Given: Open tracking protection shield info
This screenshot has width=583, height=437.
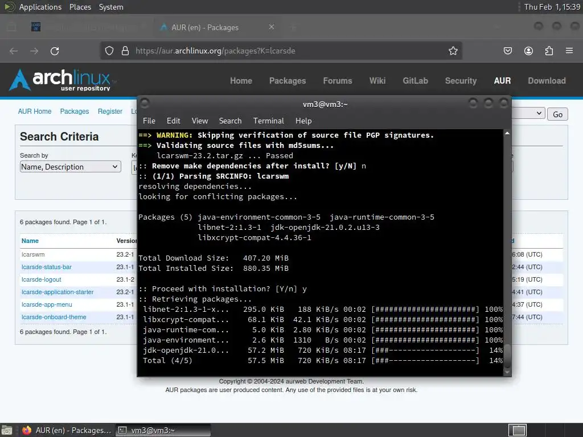Looking at the screenshot, I should tap(109, 51).
